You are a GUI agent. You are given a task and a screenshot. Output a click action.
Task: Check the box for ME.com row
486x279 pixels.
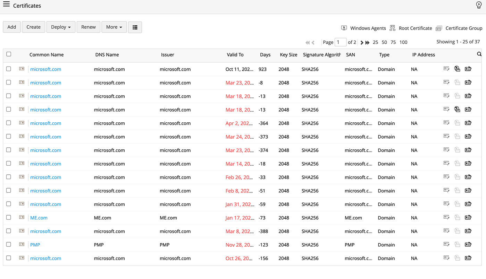(9, 217)
